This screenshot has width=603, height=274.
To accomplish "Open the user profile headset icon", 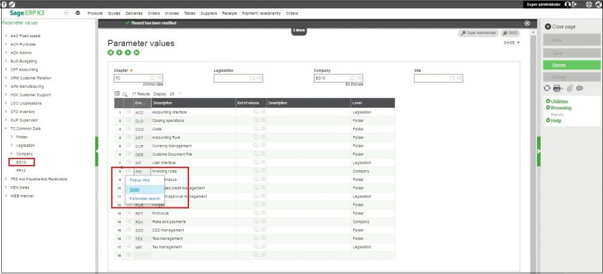I will pos(568,4).
